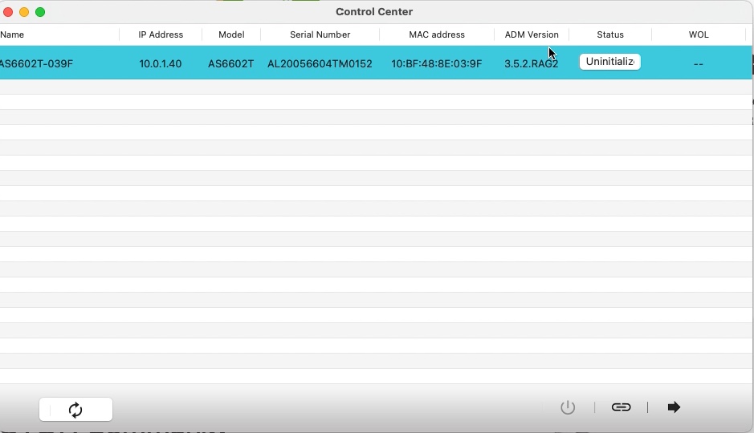Click the WOL dashes cell in device row
The image size is (754, 433).
pyautogui.click(x=699, y=63)
